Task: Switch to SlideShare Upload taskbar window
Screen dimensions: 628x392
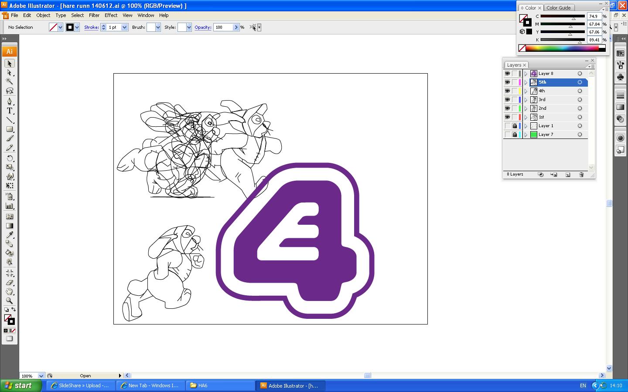Action: click(x=81, y=385)
